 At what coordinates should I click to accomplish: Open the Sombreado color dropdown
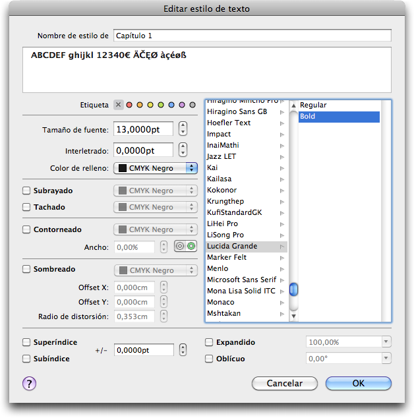[156, 270]
